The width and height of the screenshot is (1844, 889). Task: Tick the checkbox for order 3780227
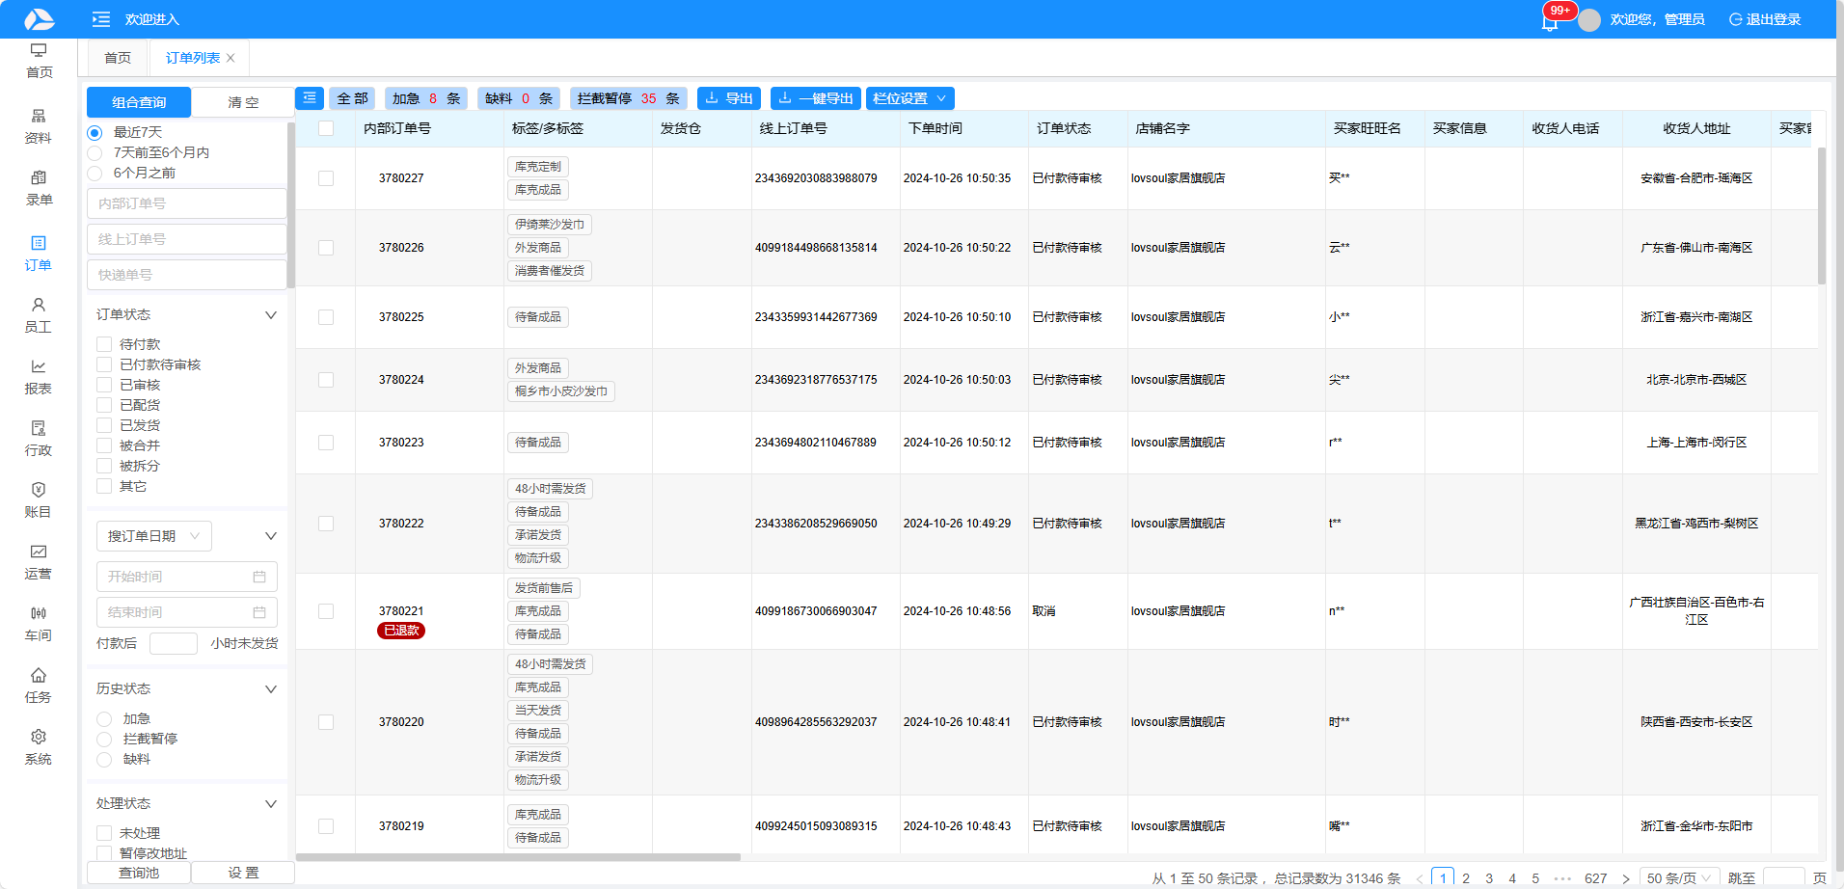pyautogui.click(x=326, y=178)
